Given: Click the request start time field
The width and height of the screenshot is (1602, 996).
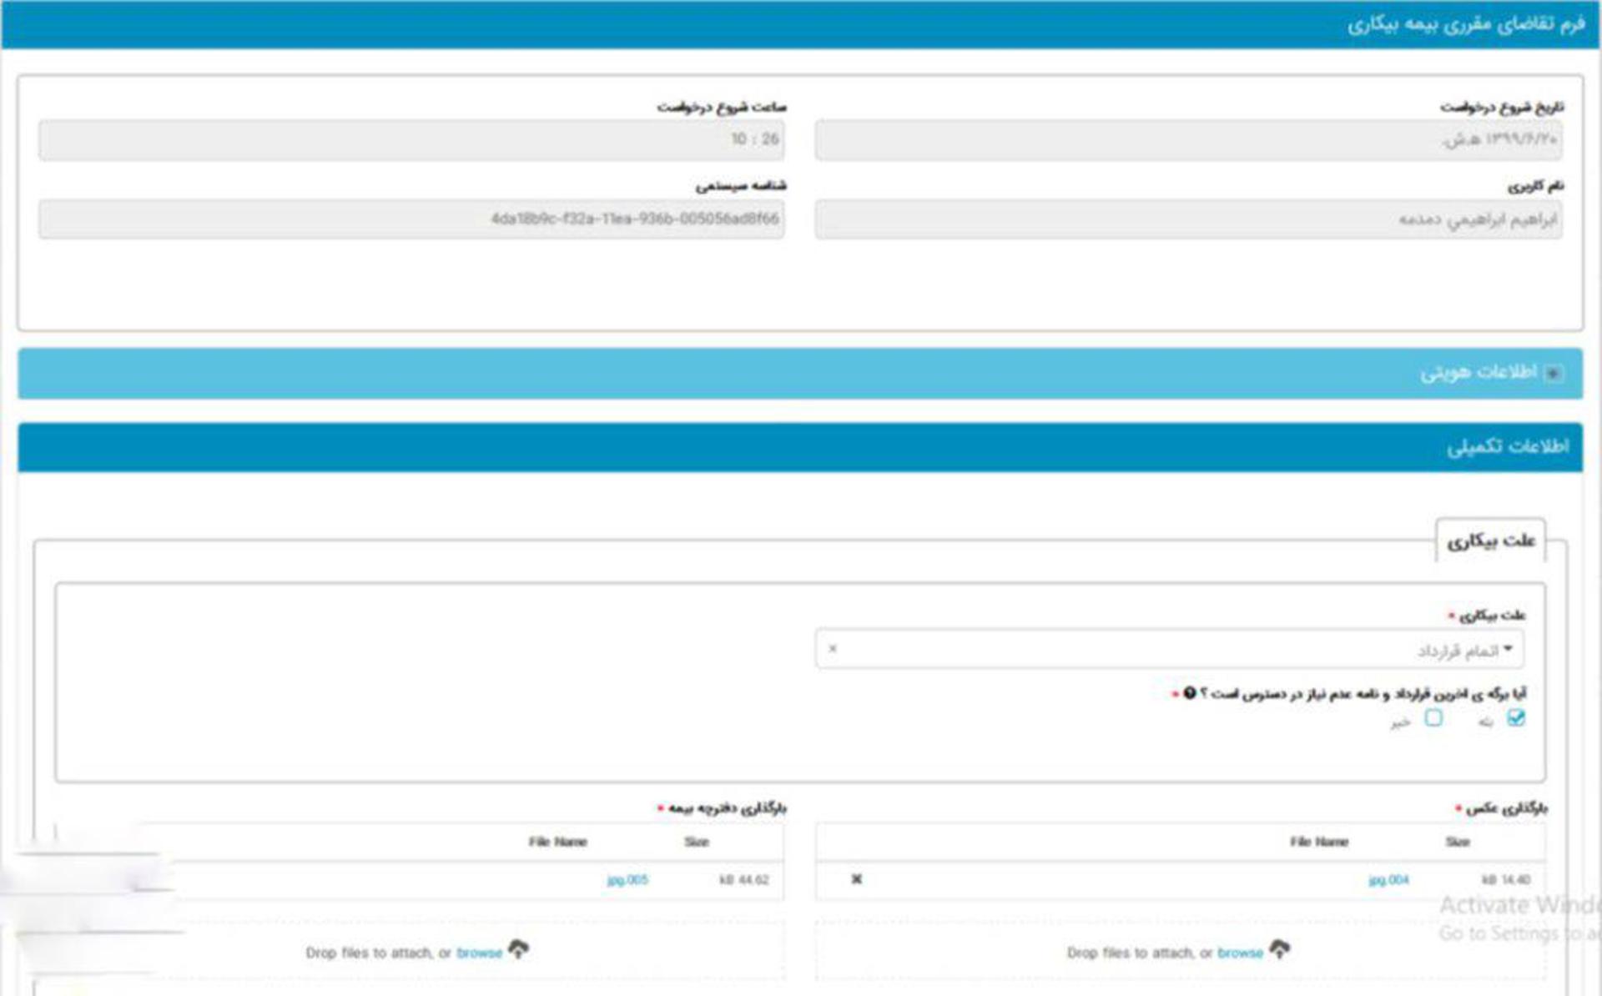Looking at the screenshot, I should coord(411,139).
